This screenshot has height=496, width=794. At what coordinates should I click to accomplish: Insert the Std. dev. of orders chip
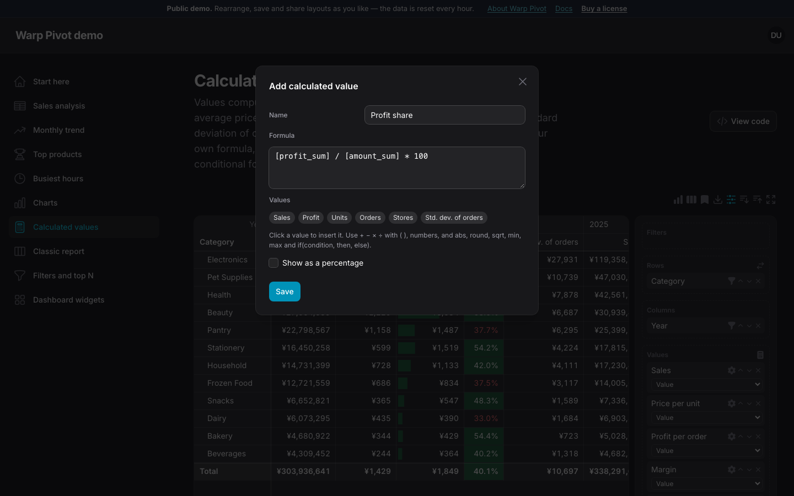pyautogui.click(x=454, y=218)
